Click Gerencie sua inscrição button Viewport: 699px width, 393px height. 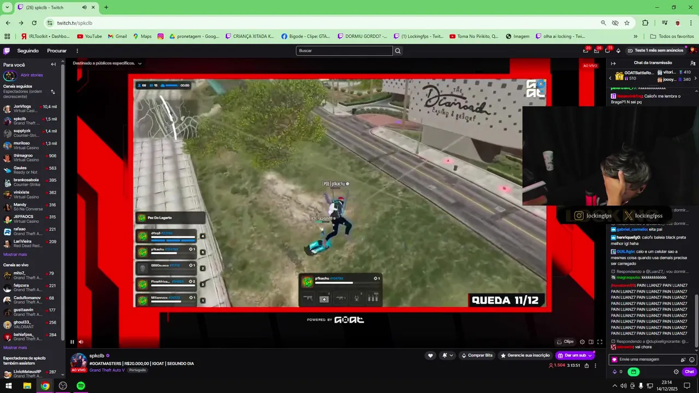[525, 355]
